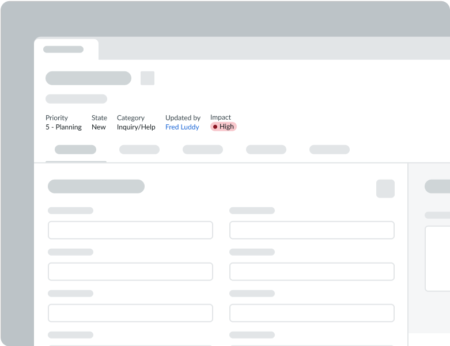The height and width of the screenshot is (346, 450).
Task: Click the High impact badge
Action: click(x=224, y=127)
